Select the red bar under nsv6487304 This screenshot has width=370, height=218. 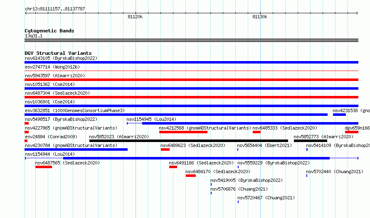click(191, 97)
